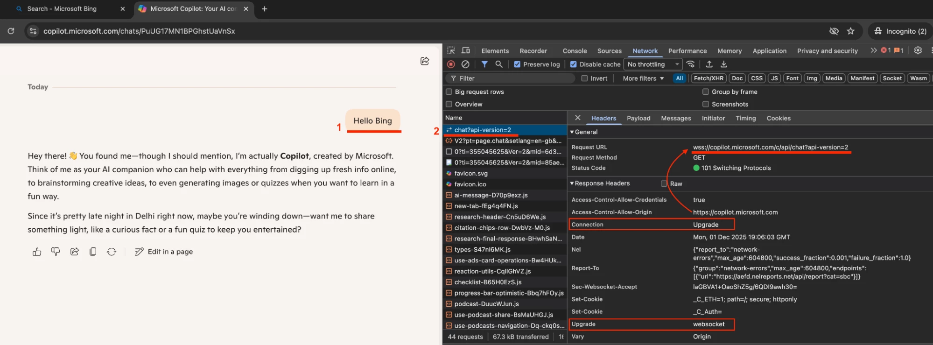Enable the Invert filter checkbox

pyautogui.click(x=584, y=78)
